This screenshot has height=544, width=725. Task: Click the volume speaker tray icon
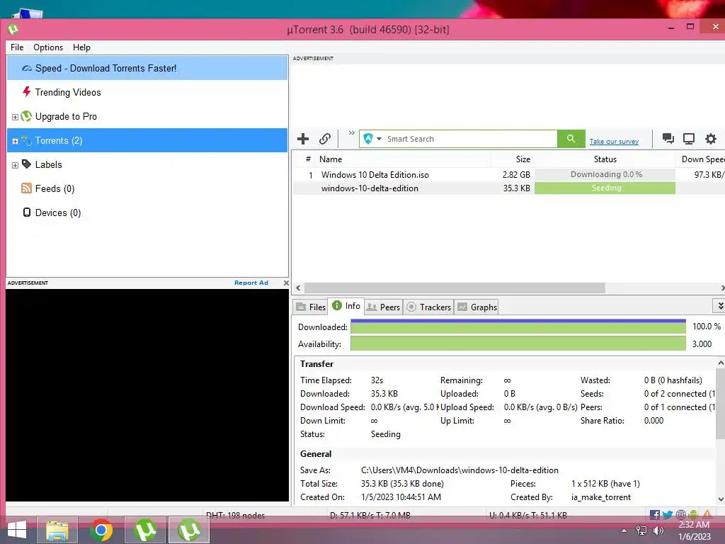[658, 531]
